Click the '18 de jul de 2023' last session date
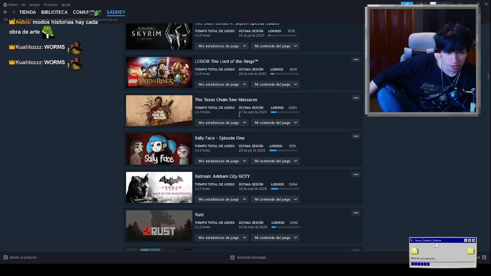 coord(251,35)
